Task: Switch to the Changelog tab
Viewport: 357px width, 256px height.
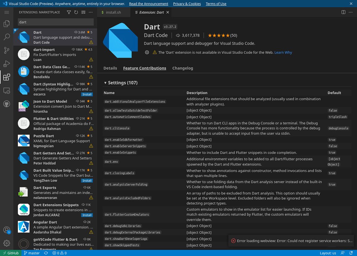Action: pyautogui.click(x=183, y=68)
